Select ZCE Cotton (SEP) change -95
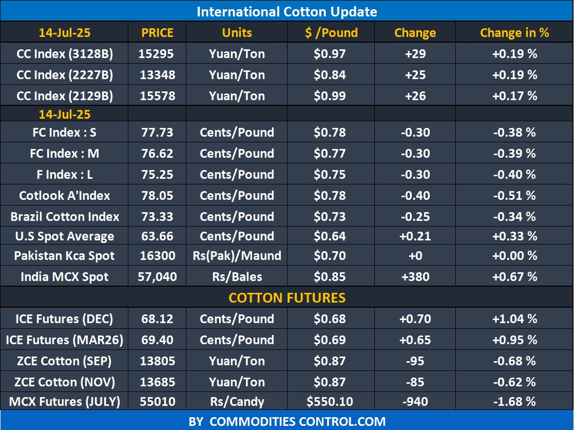The width and height of the screenshot is (574, 430). click(x=415, y=361)
